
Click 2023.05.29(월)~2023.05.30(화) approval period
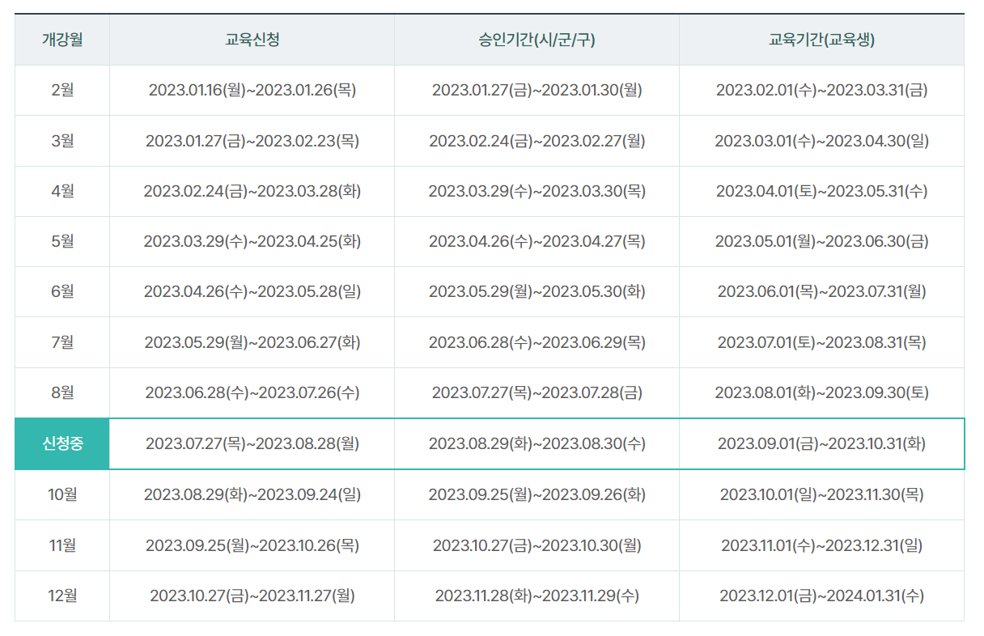click(x=537, y=291)
